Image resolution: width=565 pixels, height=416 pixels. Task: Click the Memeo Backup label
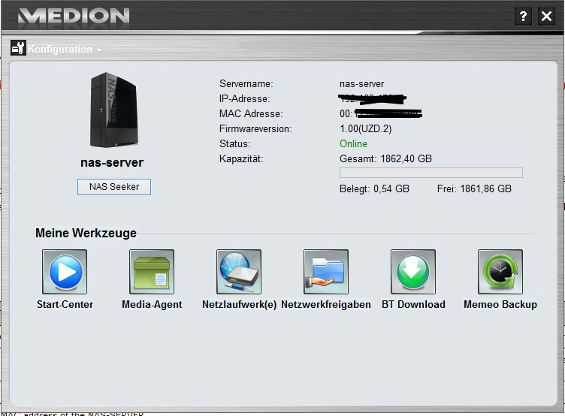click(500, 305)
